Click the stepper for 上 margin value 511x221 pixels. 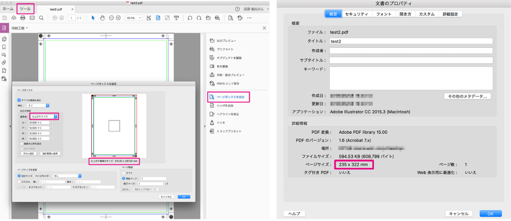click(x=52, y=122)
